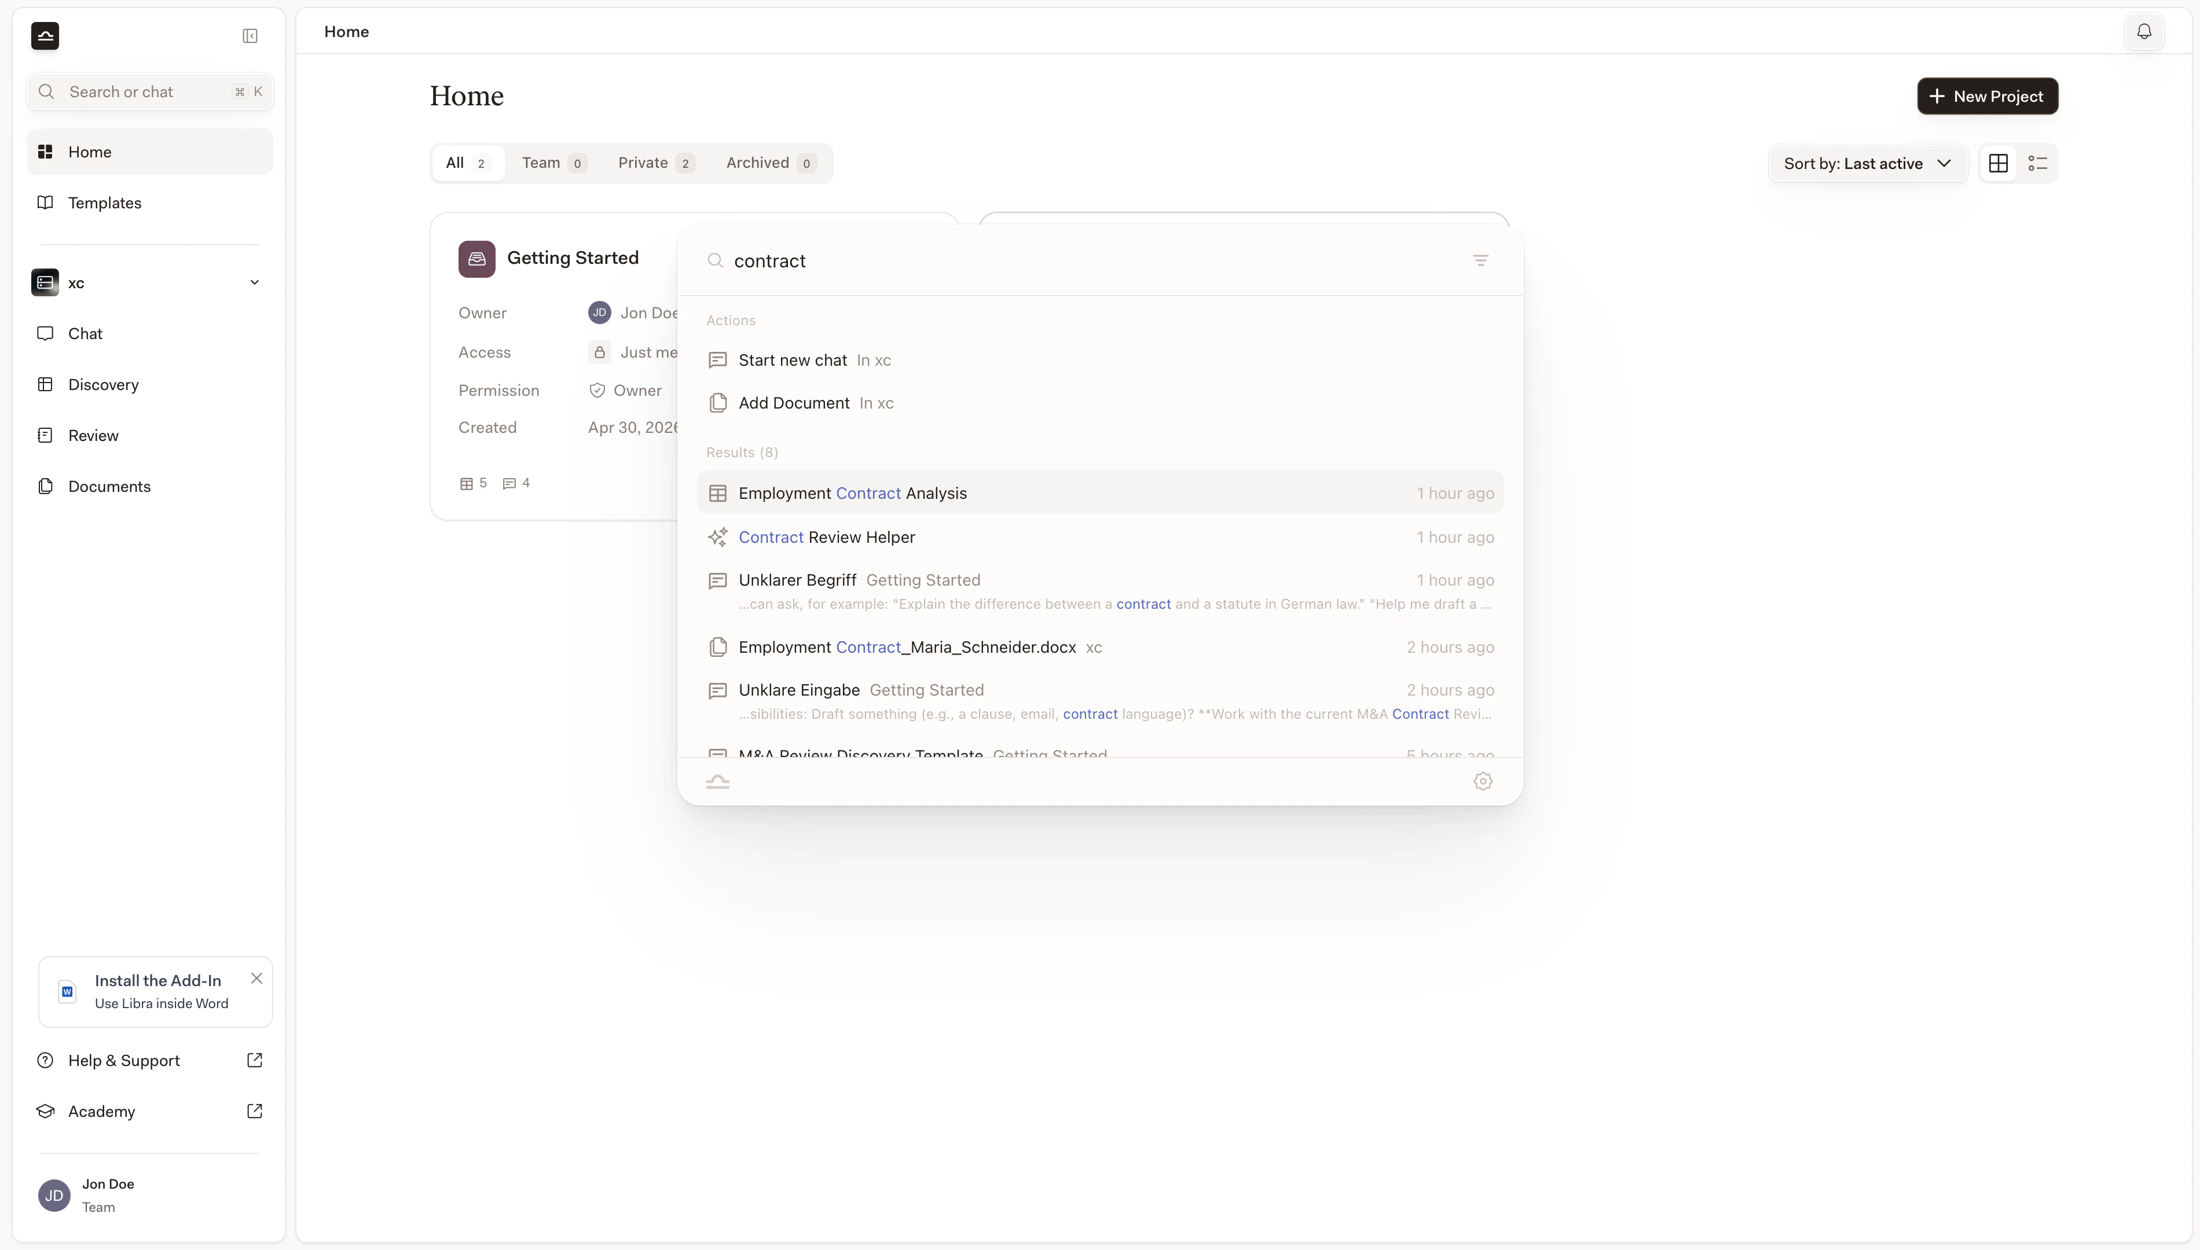Viewport: 2200px width, 1250px height.
Task: Click Home breadcrumb in top bar
Action: (347, 32)
